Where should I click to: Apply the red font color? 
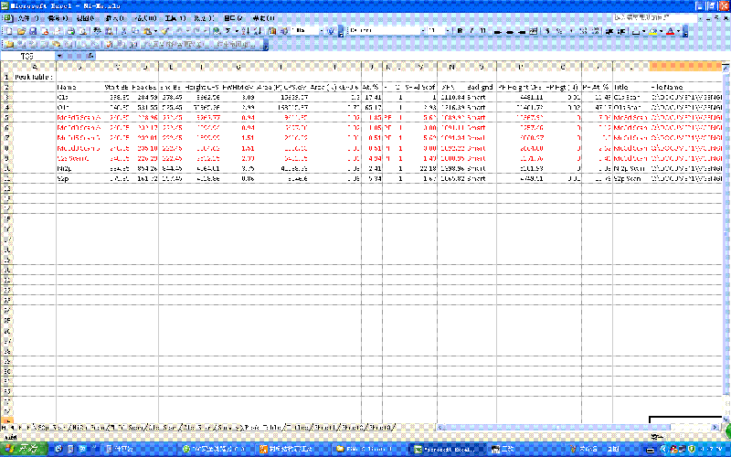pyautogui.click(x=670, y=31)
